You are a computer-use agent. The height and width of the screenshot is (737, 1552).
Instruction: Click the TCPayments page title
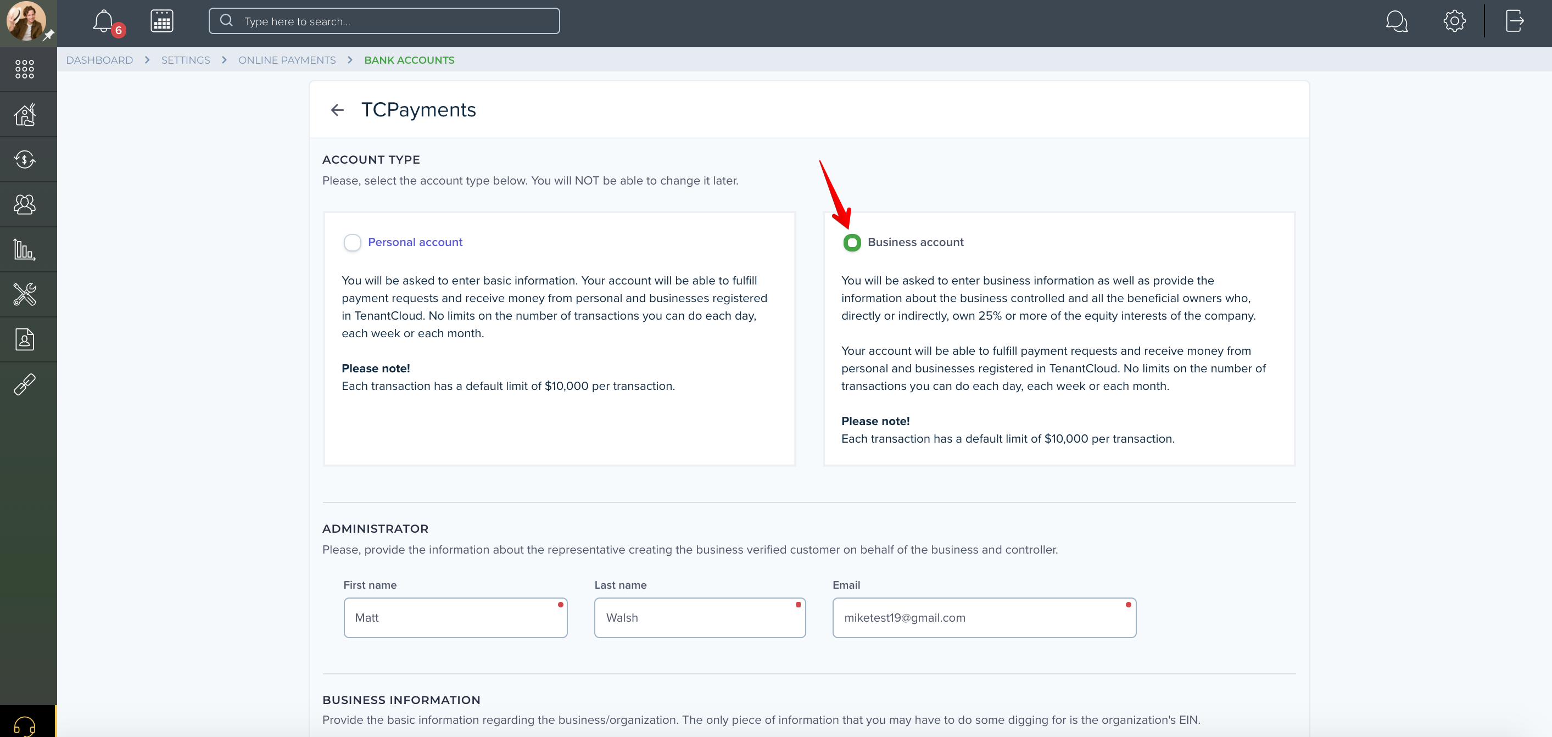[x=418, y=110]
